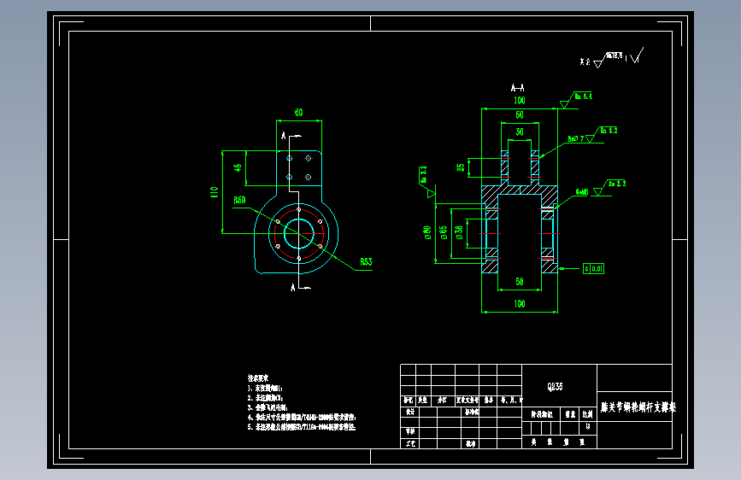Click the ø38 diameter dimension
The width and height of the screenshot is (741, 480).
pos(458,232)
